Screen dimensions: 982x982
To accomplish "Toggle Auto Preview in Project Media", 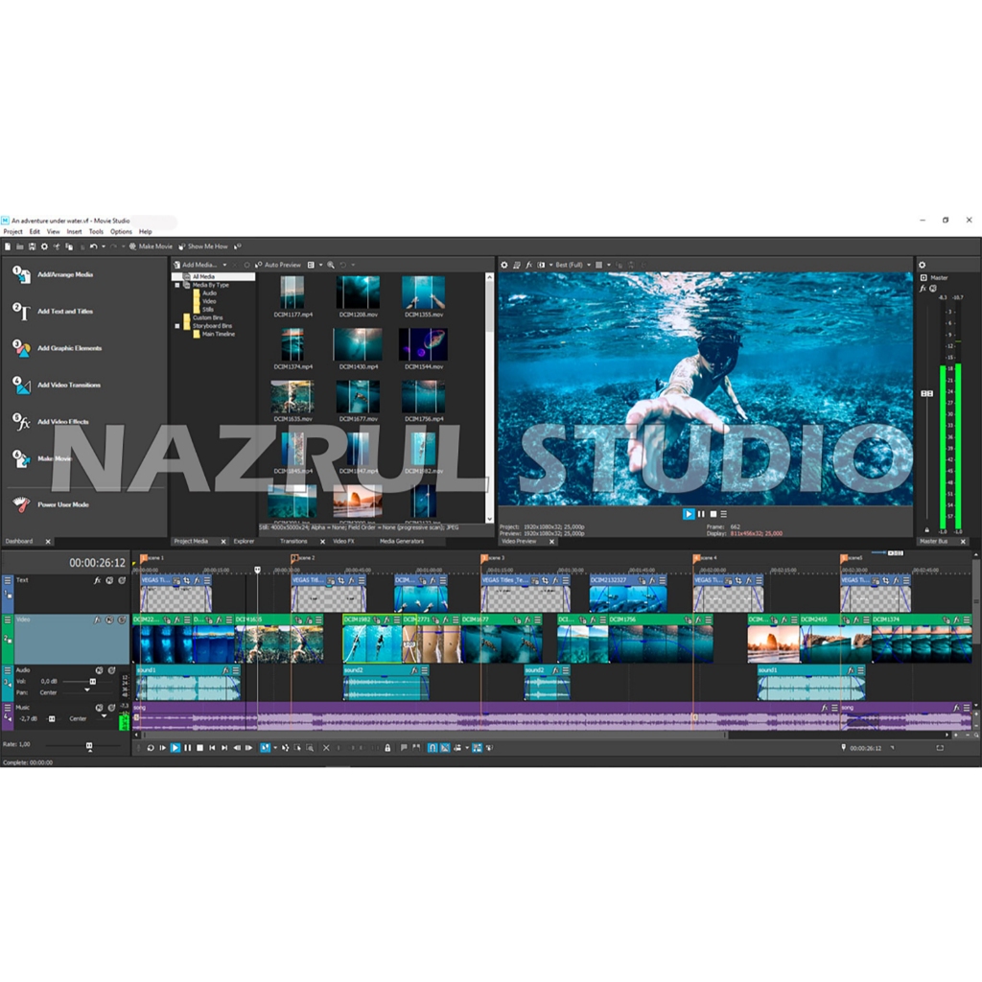I will coord(282,265).
